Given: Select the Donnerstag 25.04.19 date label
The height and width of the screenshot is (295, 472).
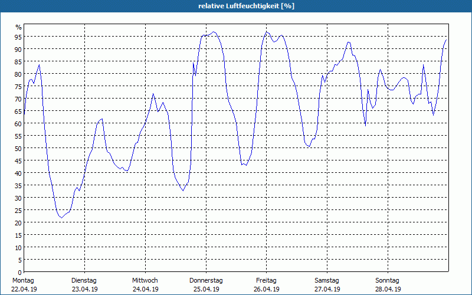Looking at the screenshot, I should tap(206, 285).
